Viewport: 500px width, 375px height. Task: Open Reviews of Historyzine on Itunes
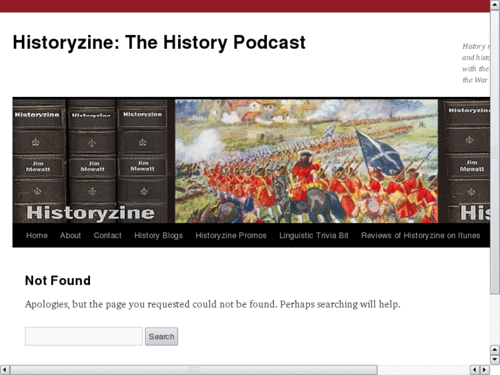tap(421, 235)
